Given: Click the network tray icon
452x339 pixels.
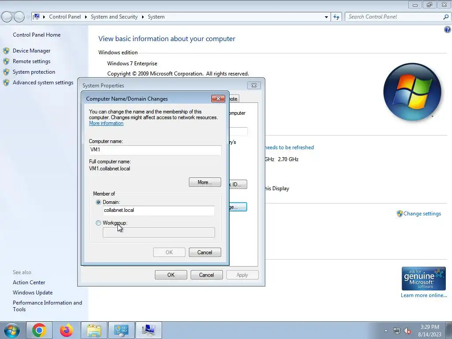Looking at the screenshot, I should point(397,331).
